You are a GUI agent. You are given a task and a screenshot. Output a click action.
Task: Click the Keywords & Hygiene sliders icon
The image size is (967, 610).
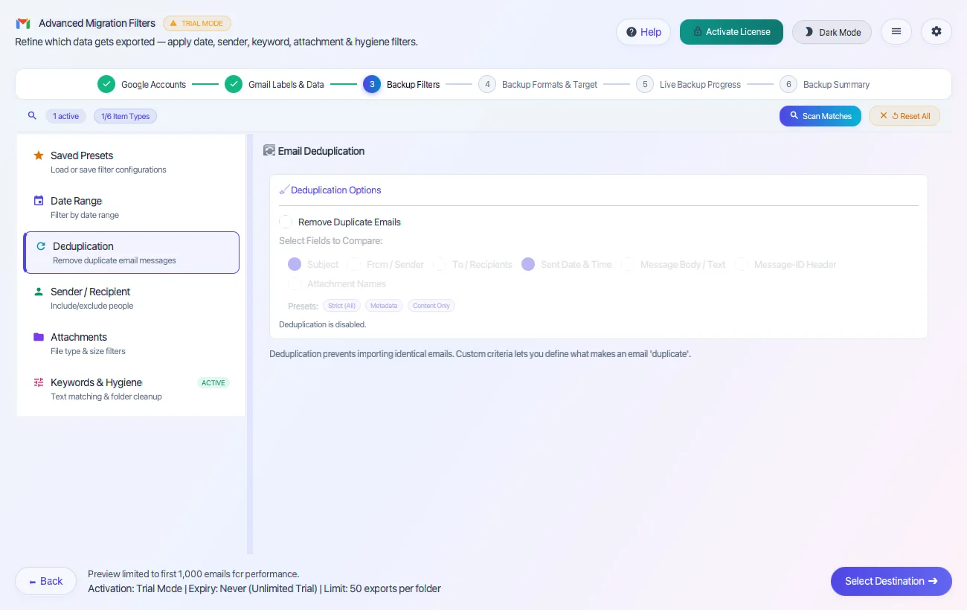[x=39, y=382]
